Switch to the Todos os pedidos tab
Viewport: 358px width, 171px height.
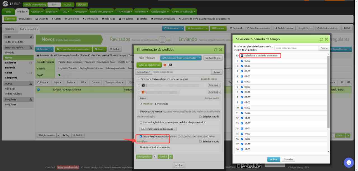(x=29, y=29)
